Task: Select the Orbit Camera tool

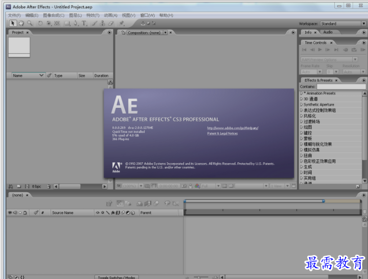Action: pos(49,23)
